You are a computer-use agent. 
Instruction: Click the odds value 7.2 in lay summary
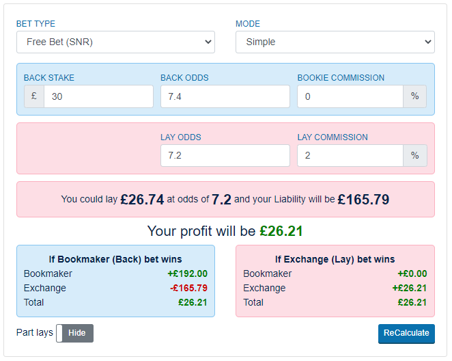(221, 200)
